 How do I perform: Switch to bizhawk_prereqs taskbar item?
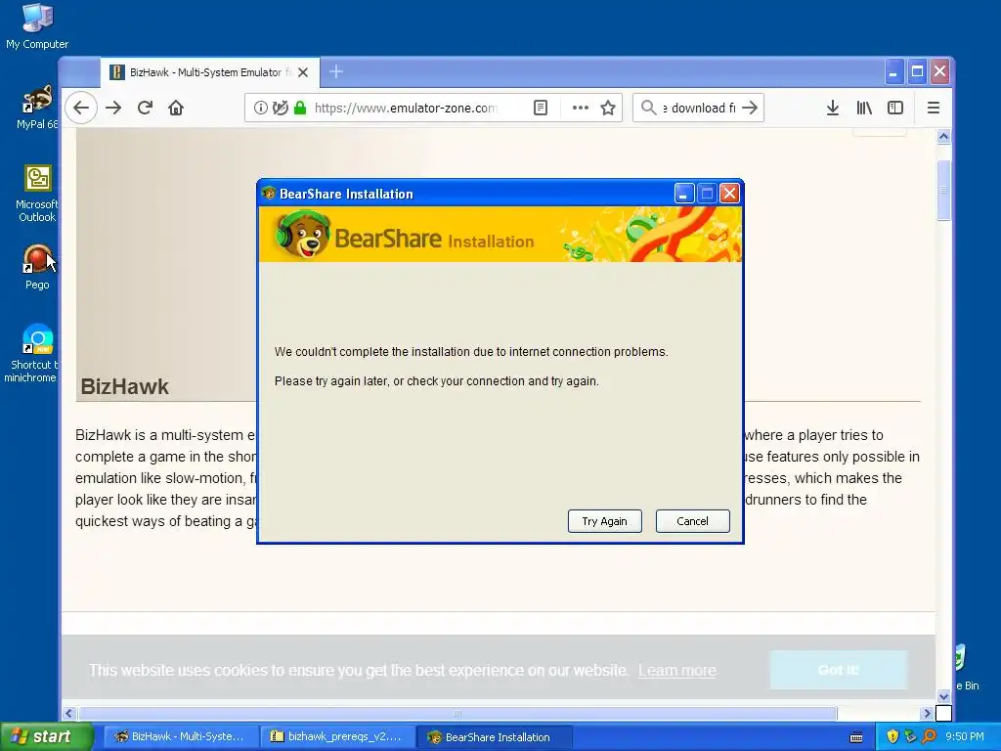(338, 737)
